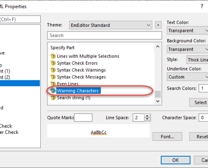Select the Syntax Check Warnings list item
The width and height of the screenshot is (208, 168).
[81, 70]
